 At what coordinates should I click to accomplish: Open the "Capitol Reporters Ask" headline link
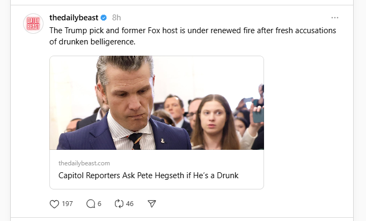coord(148,176)
